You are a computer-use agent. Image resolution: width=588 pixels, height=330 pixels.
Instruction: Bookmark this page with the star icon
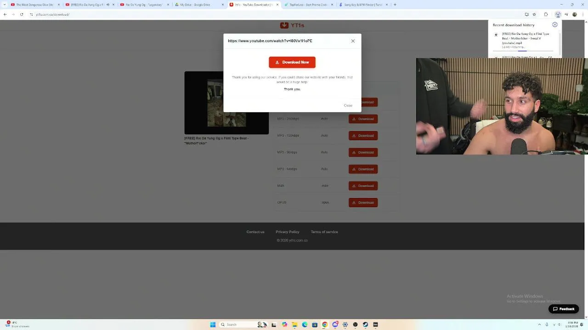click(534, 14)
